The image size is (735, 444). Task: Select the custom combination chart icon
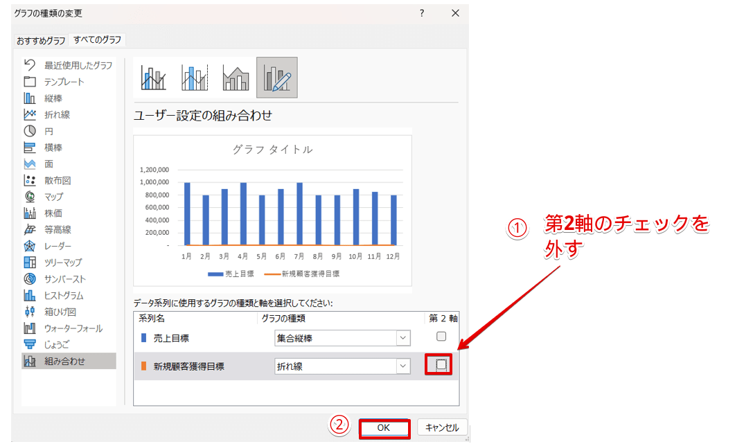click(x=277, y=78)
